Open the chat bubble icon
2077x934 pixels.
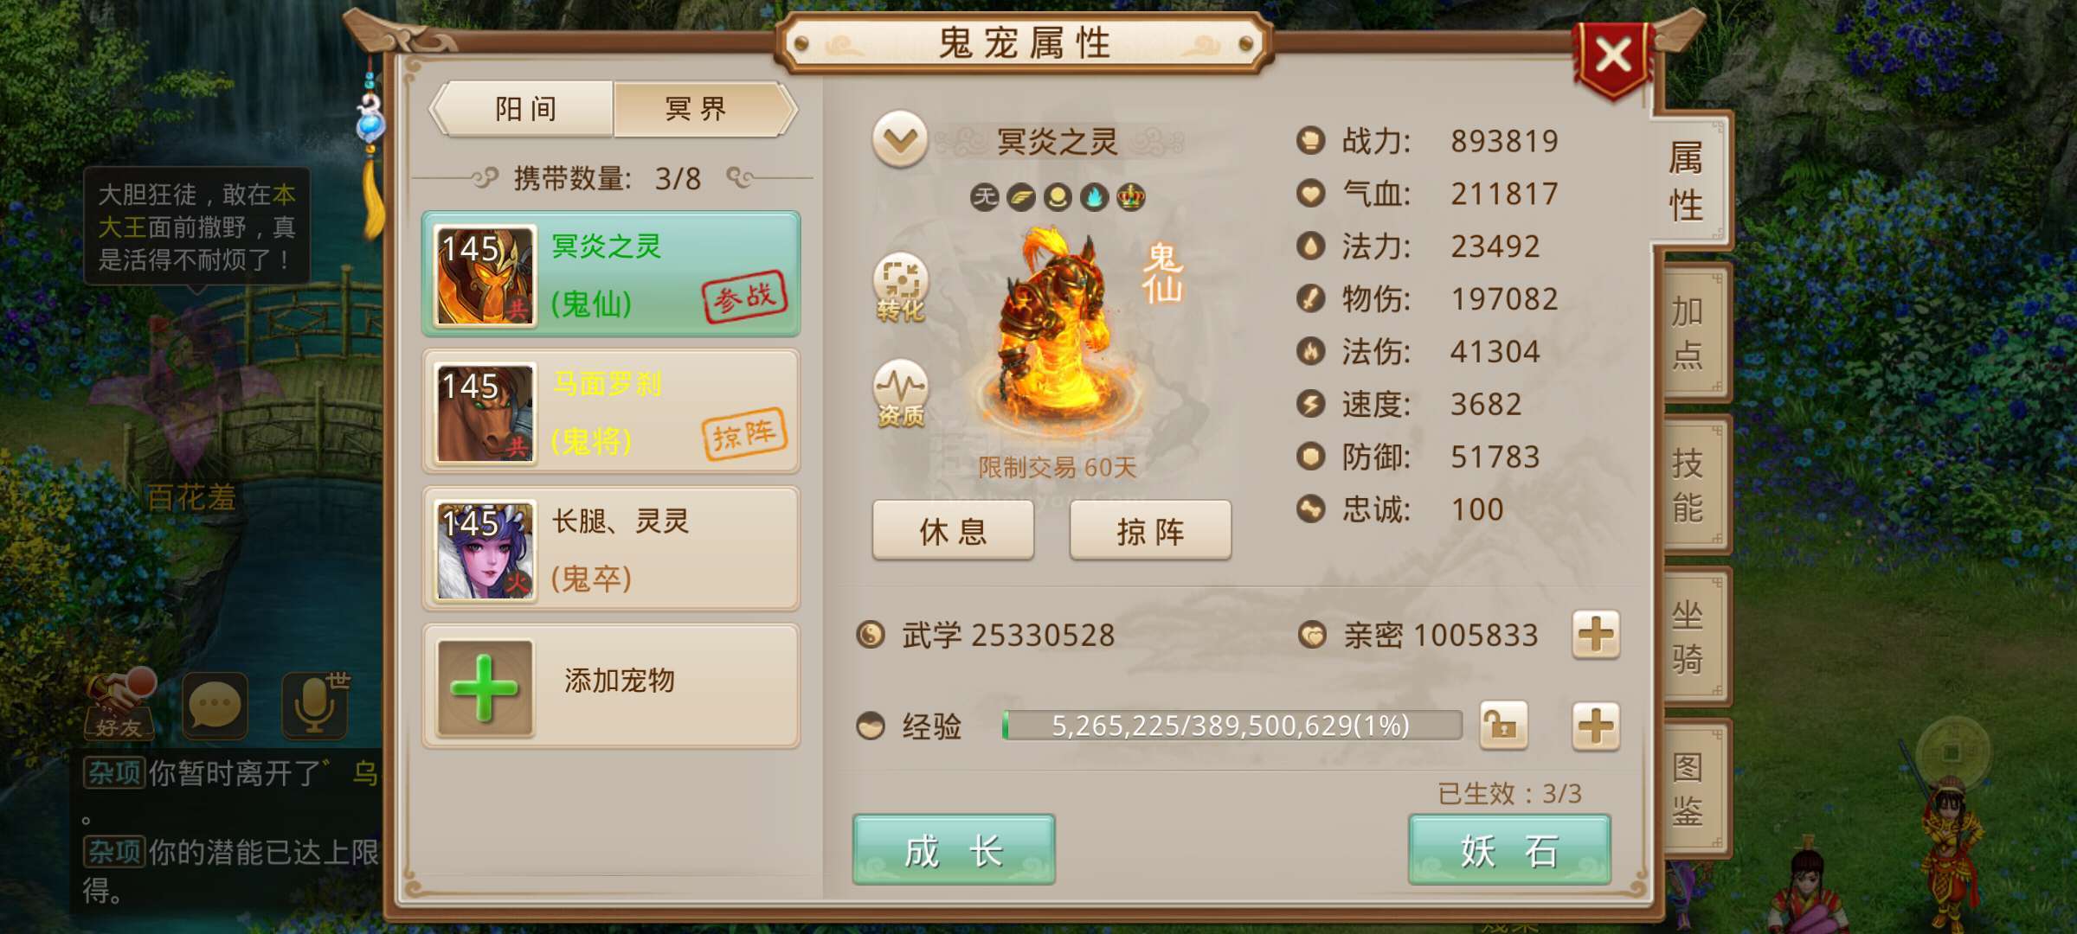click(215, 706)
